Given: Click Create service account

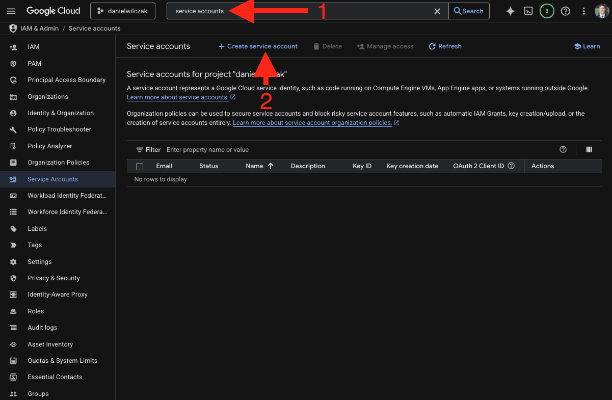Looking at the screenshot, I should (x=258, y=46).
